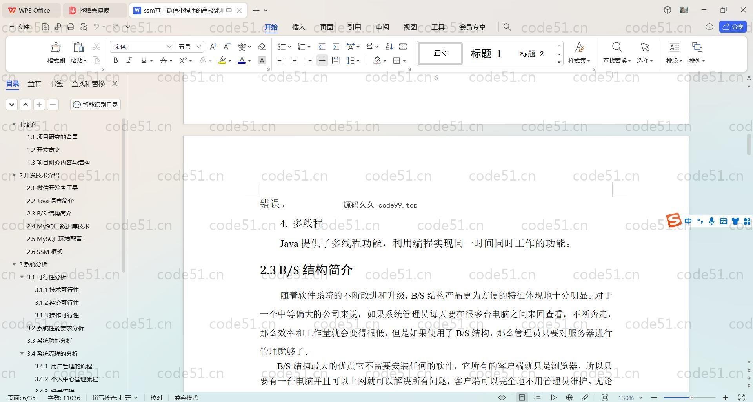
Task: Toggle right text alignment
Action: pyautogui.click(x=308, y=60)
